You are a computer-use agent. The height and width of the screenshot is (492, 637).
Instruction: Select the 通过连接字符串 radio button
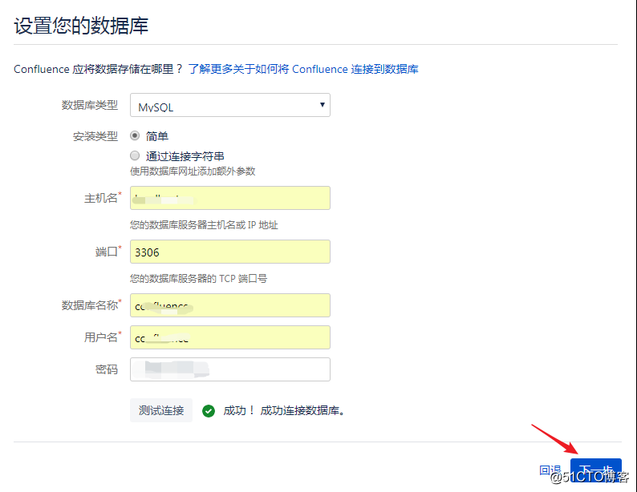(135, 155)
